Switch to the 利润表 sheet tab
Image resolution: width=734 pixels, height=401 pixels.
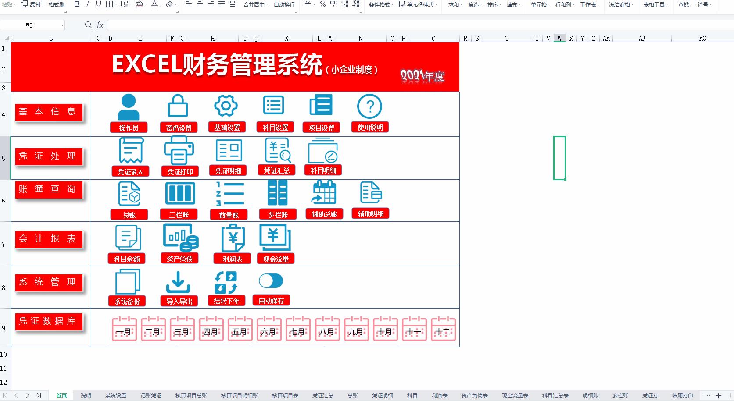click(x=439, y=395)
